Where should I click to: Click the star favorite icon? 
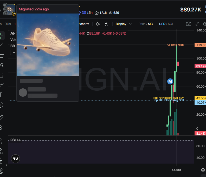1,10
